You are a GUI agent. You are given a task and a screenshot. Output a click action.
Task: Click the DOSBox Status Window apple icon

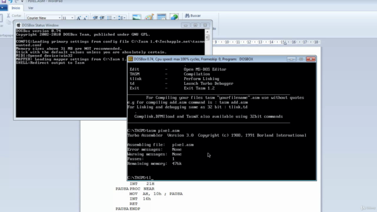tap(18, 25)
